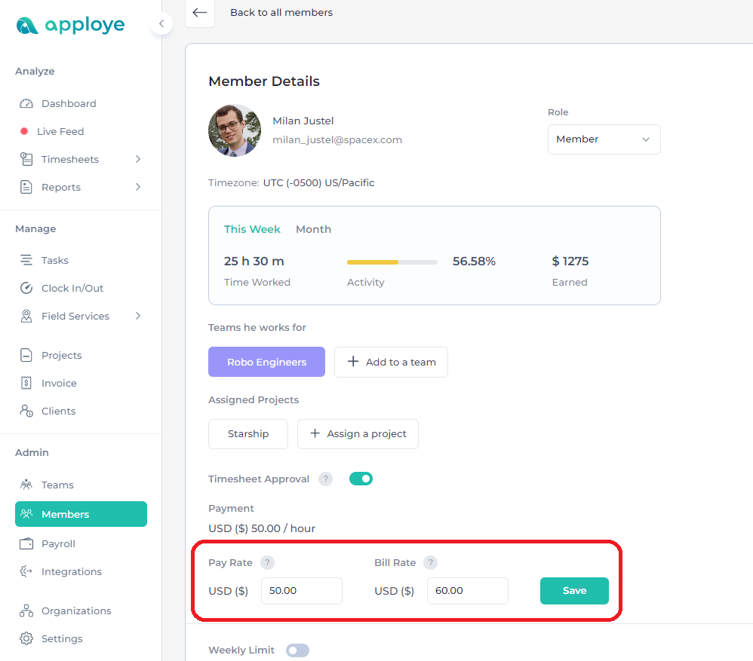Click Assign a project button
This screenshot has width=753, height=661.
click(358, 433)
